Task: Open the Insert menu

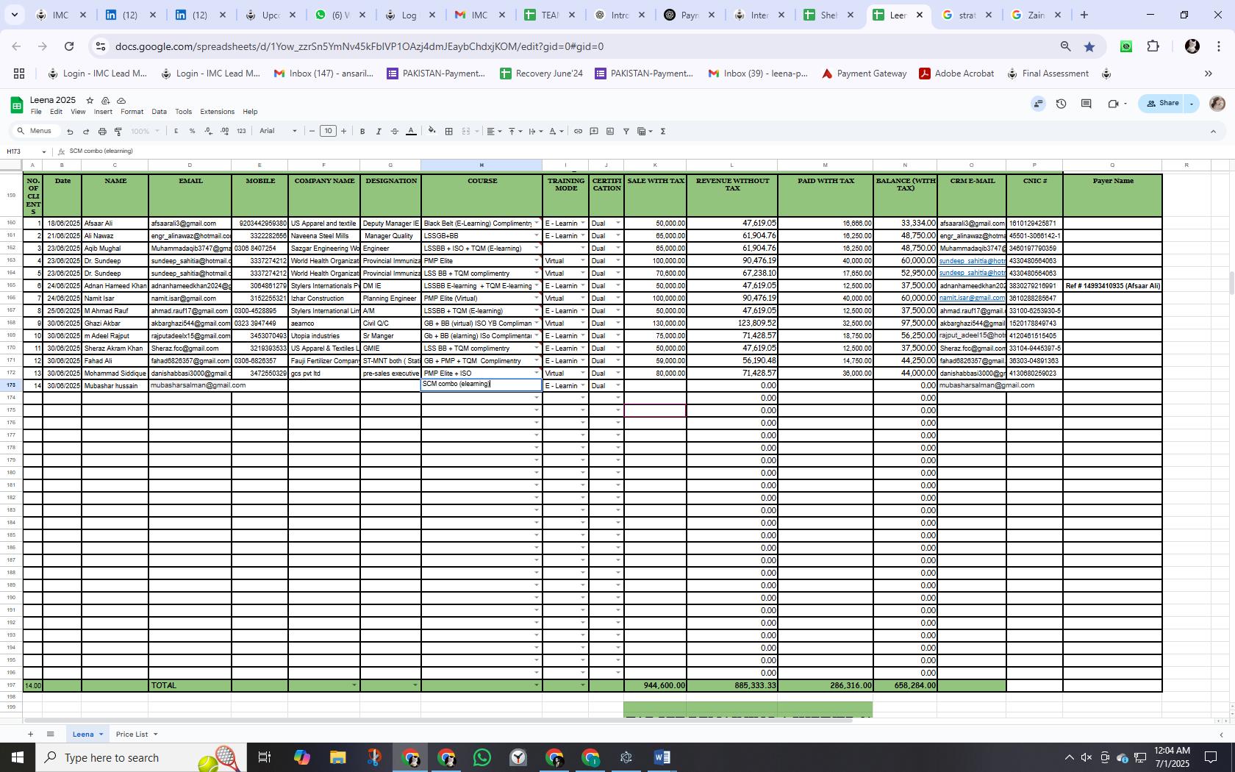Action: 103,112
